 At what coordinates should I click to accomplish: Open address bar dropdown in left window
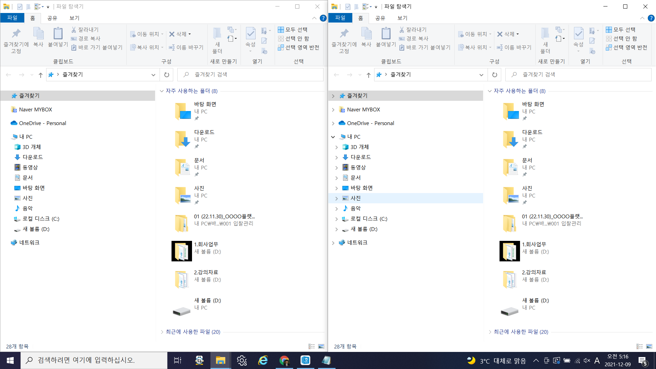tap(153, 75)
